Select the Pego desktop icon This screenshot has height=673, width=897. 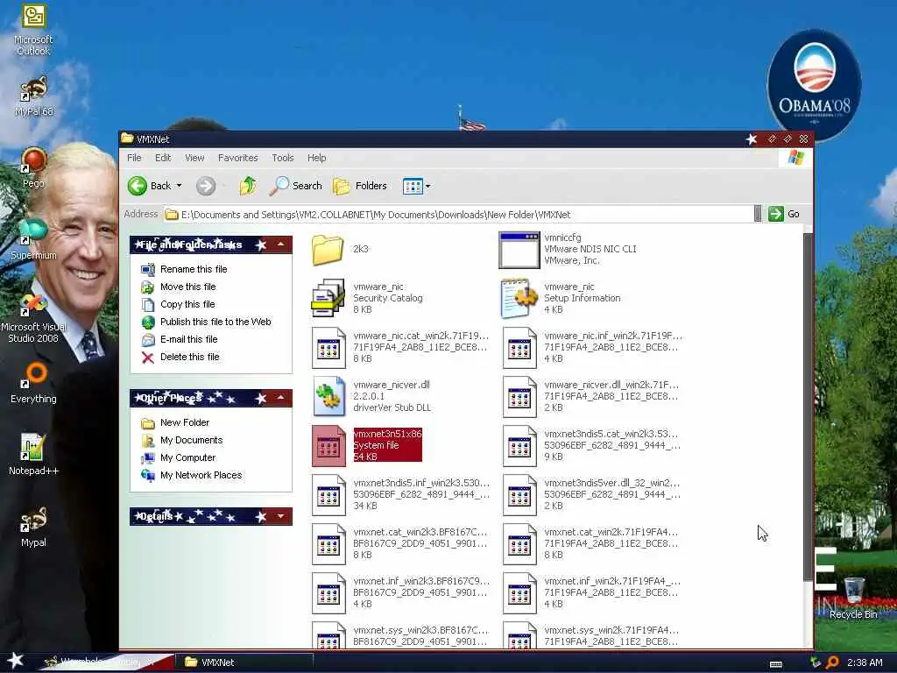coord(34,167)
